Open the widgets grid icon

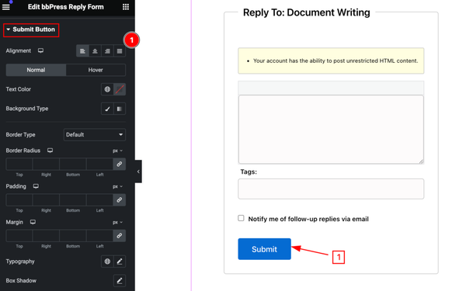(x=126, y=7)
